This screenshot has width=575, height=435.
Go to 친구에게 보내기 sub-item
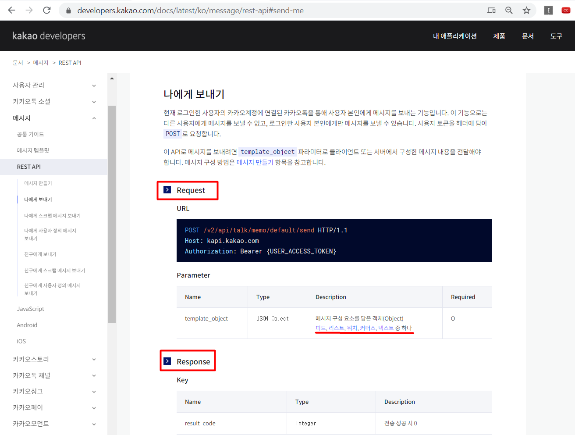(40, 254)
